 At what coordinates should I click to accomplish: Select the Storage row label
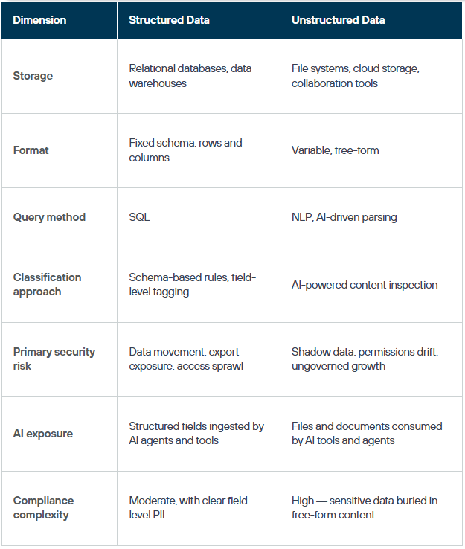(x=33, y=76)
